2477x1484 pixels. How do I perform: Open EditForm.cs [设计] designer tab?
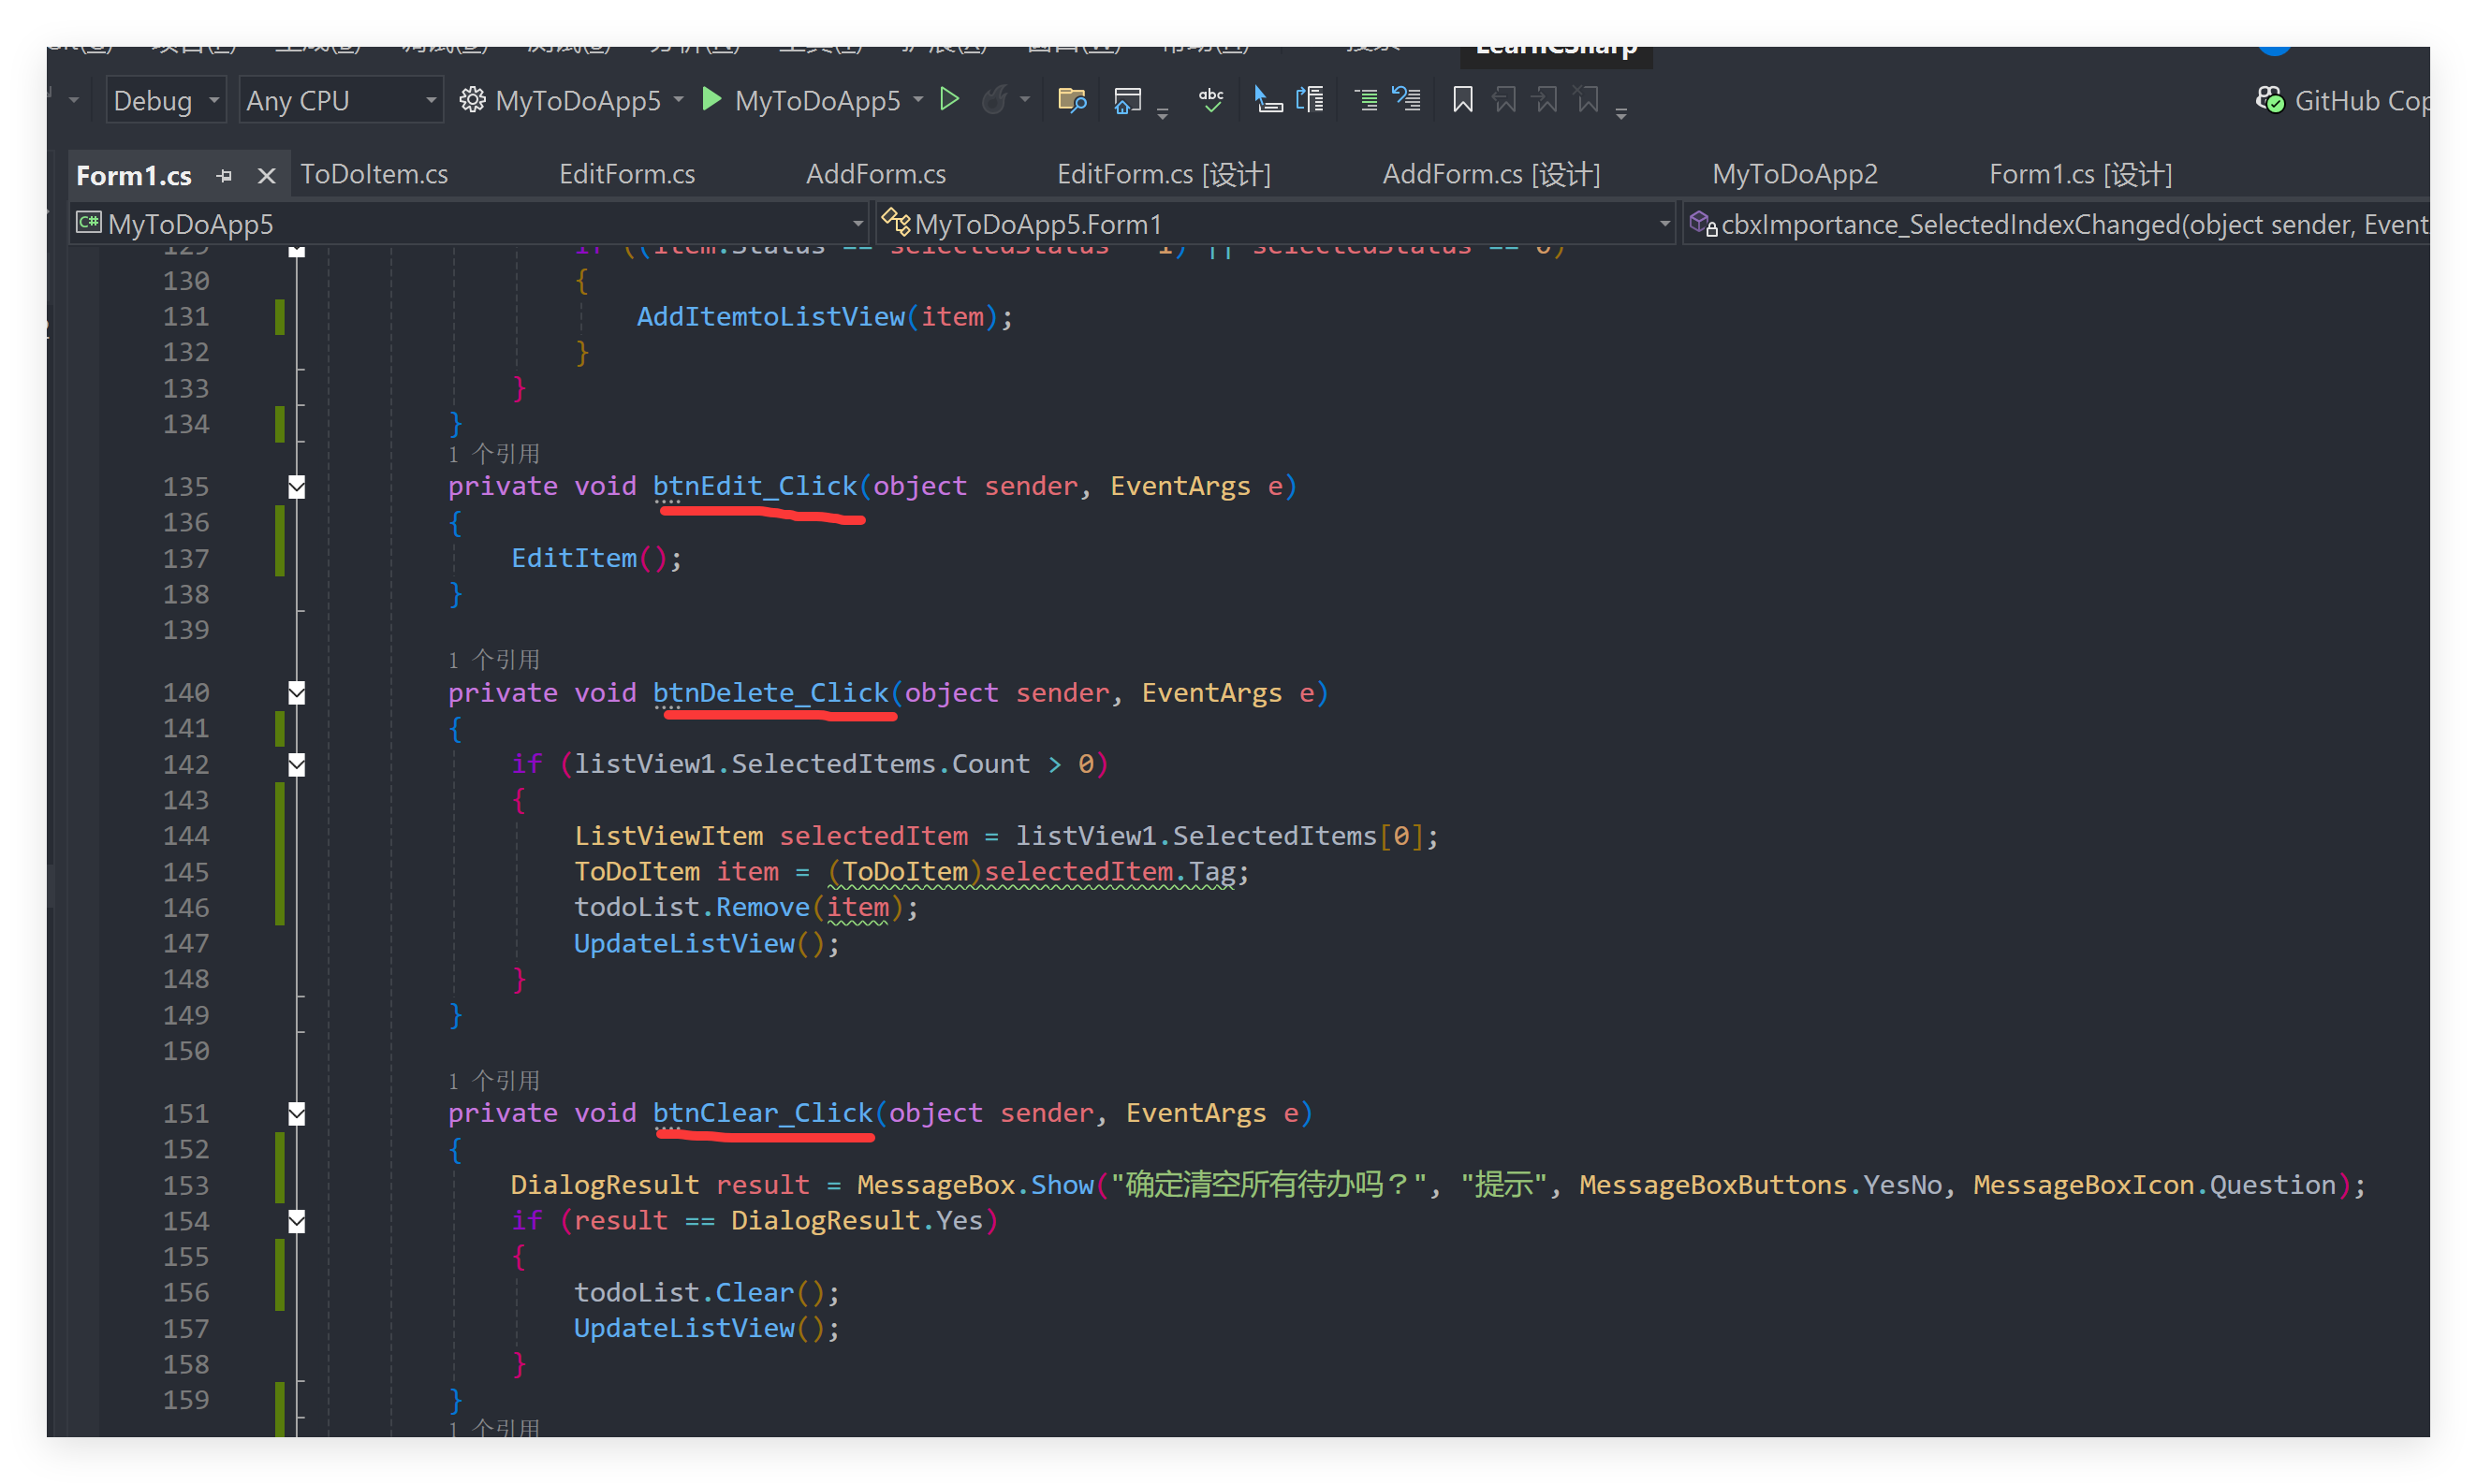coord(1165,175)
